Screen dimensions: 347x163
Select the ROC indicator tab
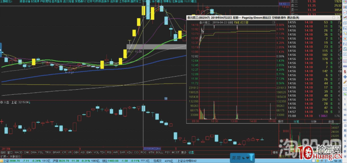click(144, 152)
